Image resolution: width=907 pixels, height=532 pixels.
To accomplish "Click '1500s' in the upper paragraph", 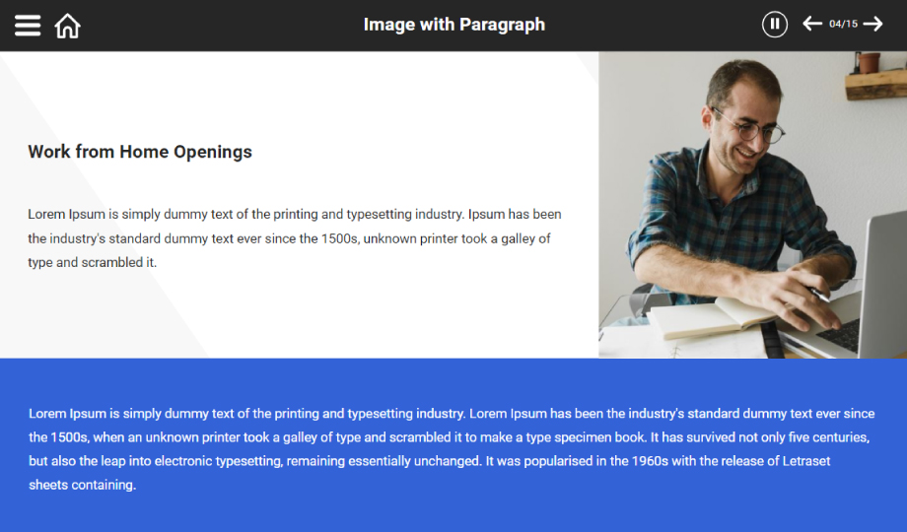I will [x=340, y=238].
